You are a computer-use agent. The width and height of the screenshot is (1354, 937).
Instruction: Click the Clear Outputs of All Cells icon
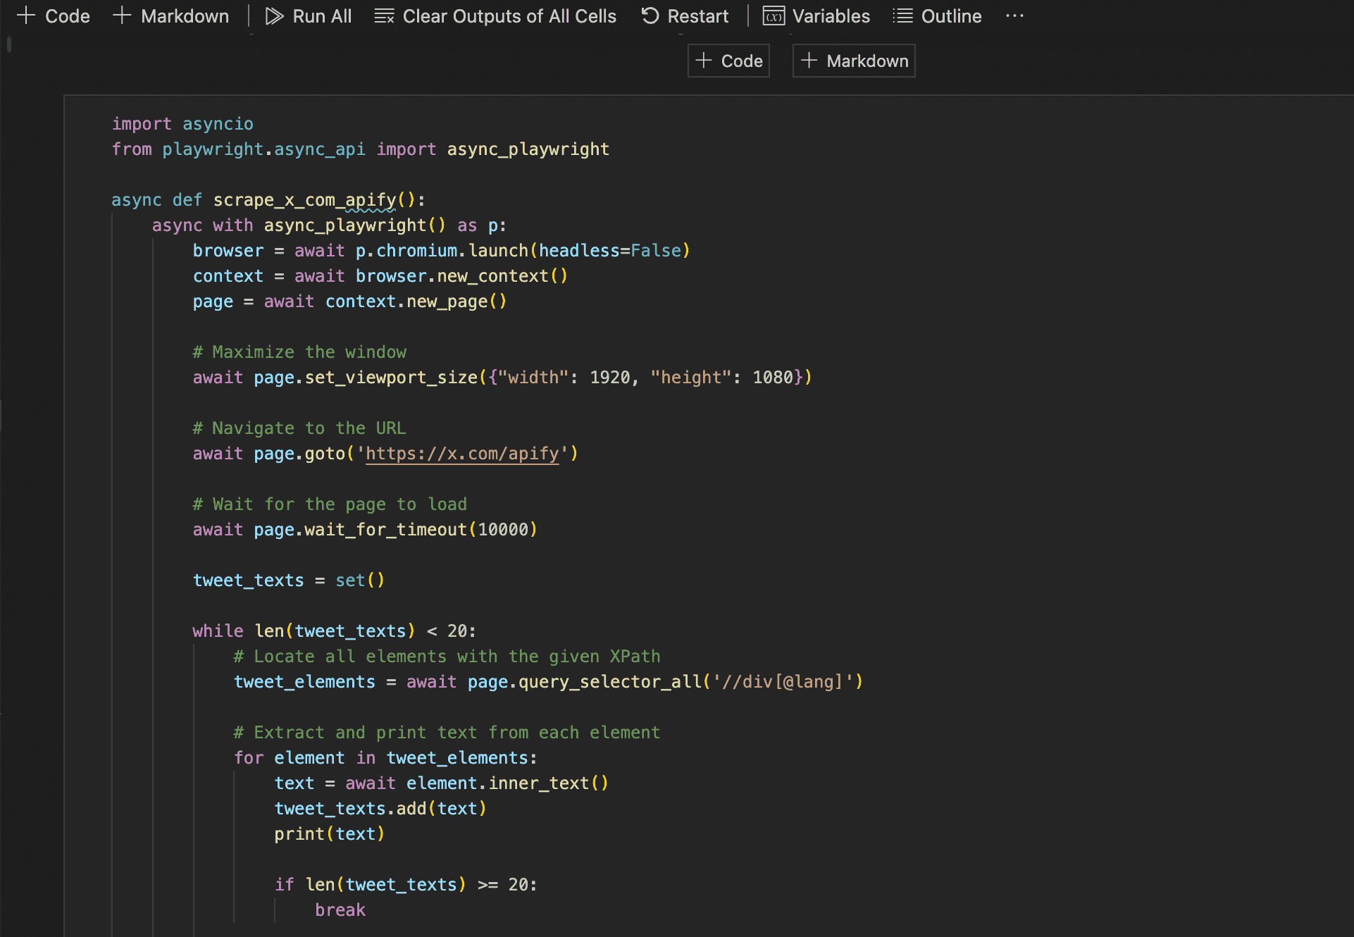[x=383, y=15]
